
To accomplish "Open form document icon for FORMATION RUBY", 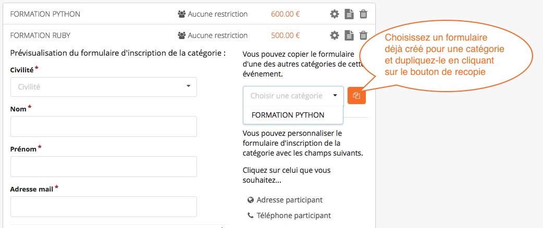I will (x=349, y=35).
